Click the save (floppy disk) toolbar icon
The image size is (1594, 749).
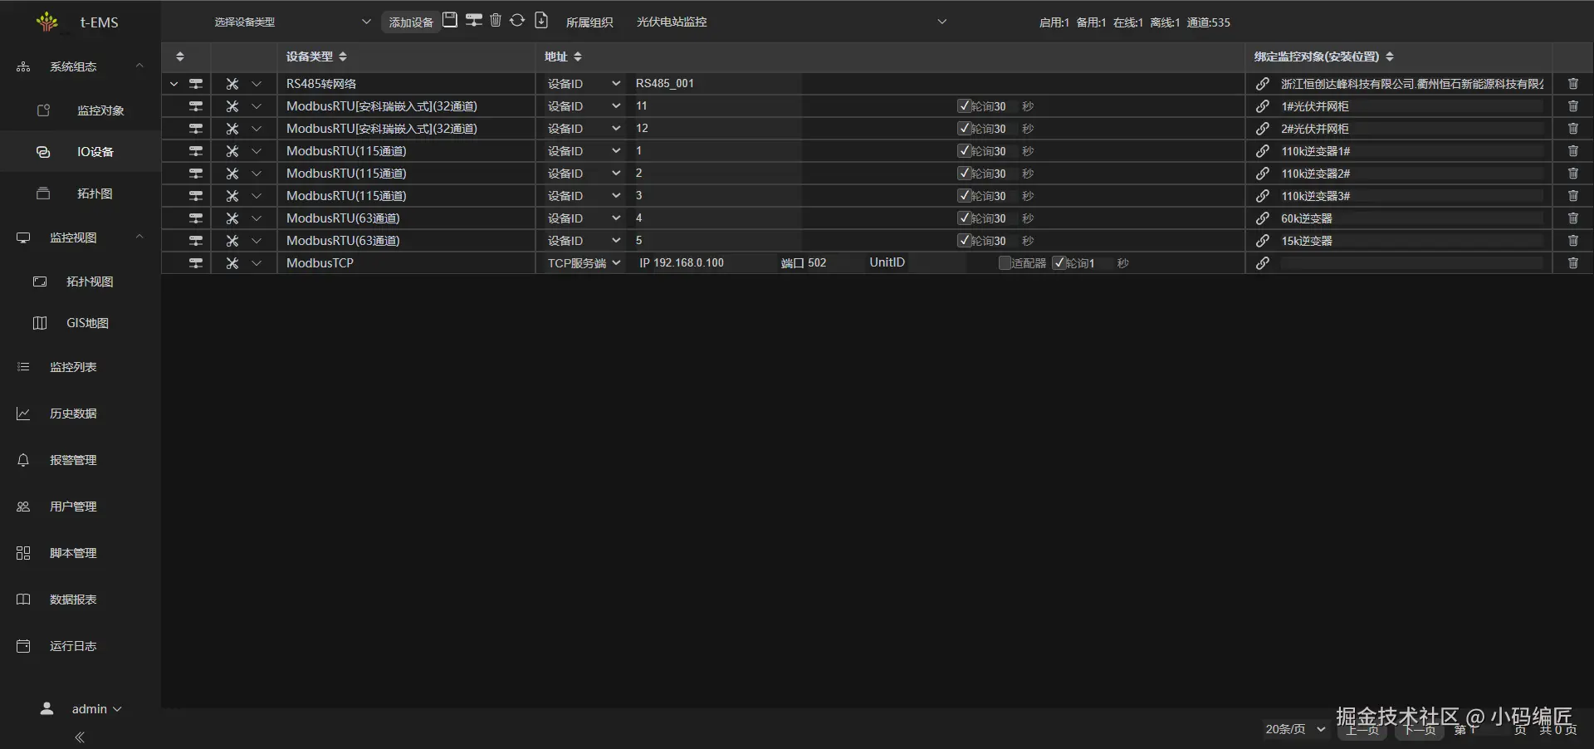[x=450, y=20]
